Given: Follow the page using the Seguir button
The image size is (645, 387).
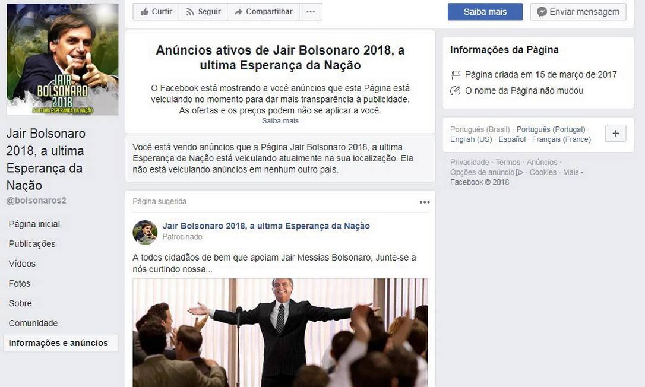Looking at the screenshot, I should coord(203,12).
